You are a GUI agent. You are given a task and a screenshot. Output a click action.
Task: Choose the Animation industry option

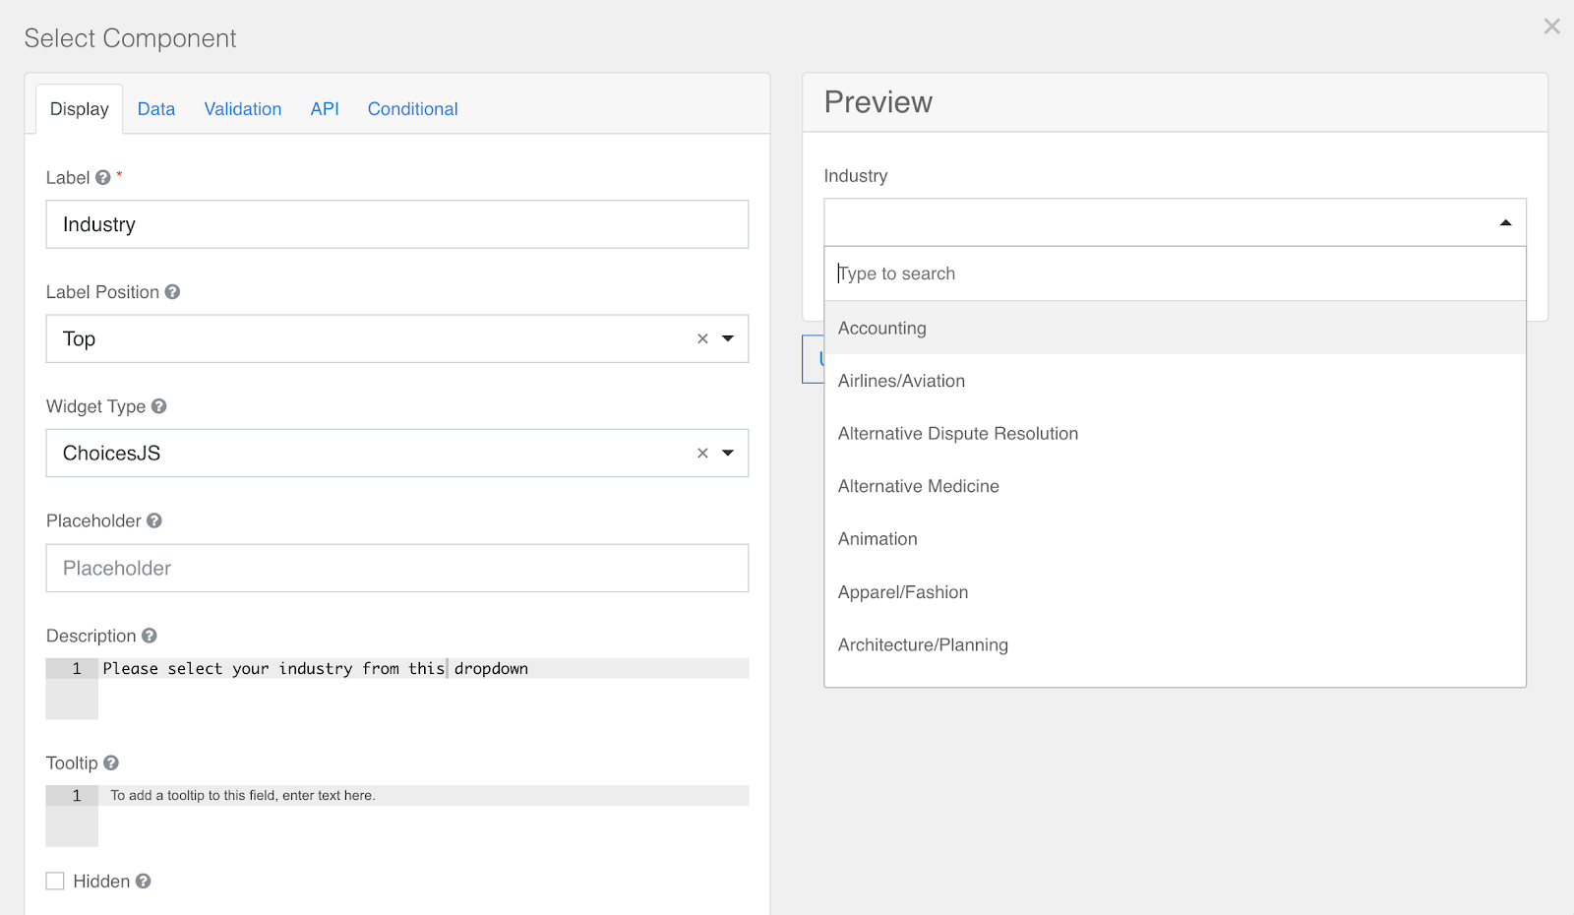point(878,539)
